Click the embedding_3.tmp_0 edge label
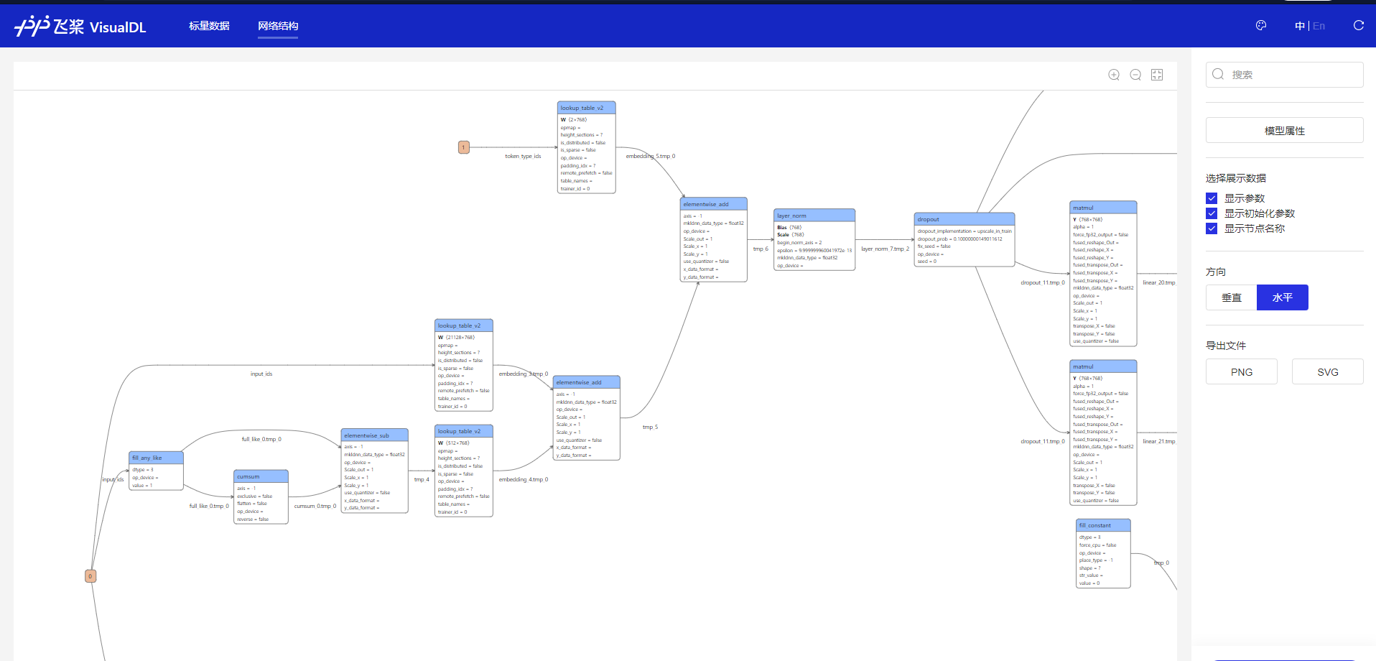 (x=524, y=374)
